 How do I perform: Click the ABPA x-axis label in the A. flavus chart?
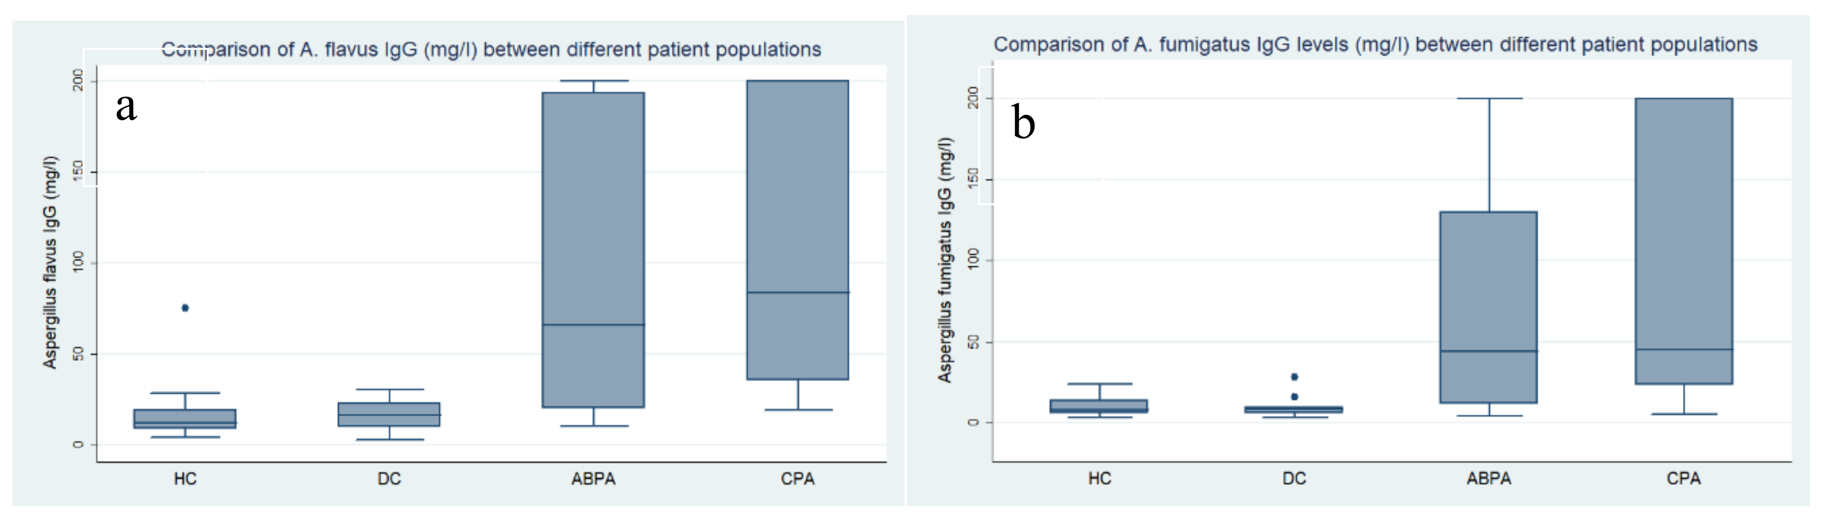[x=593, y=479]
